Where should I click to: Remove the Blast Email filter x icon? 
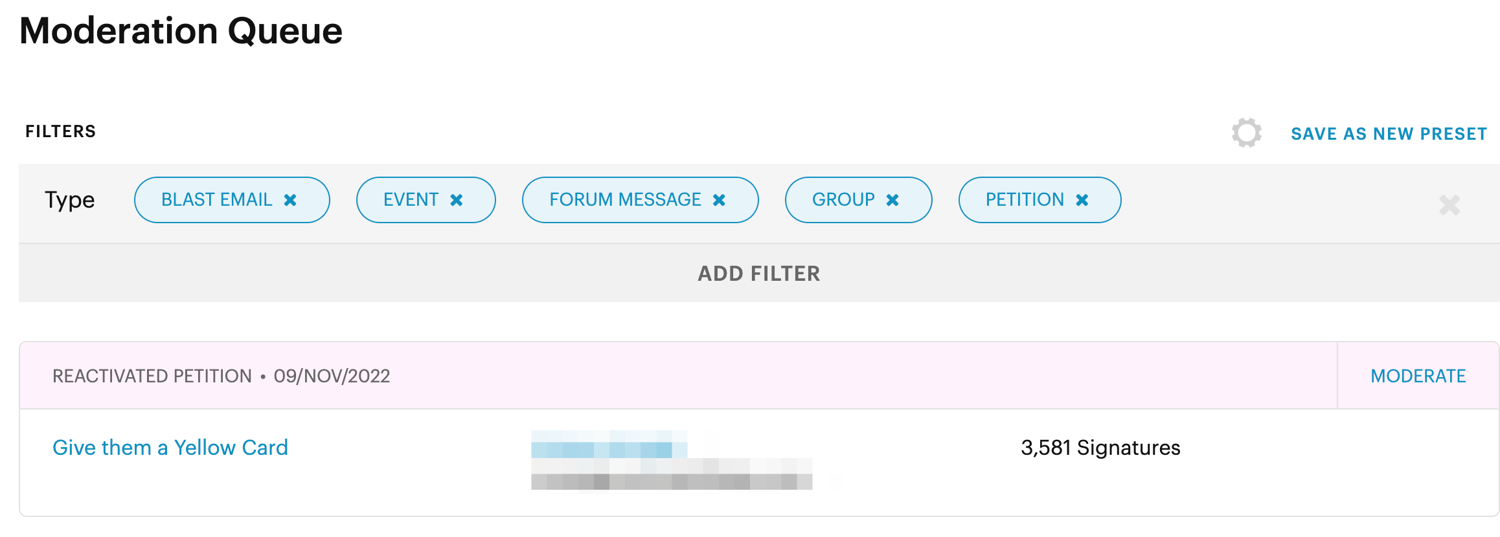click(290, 200)
